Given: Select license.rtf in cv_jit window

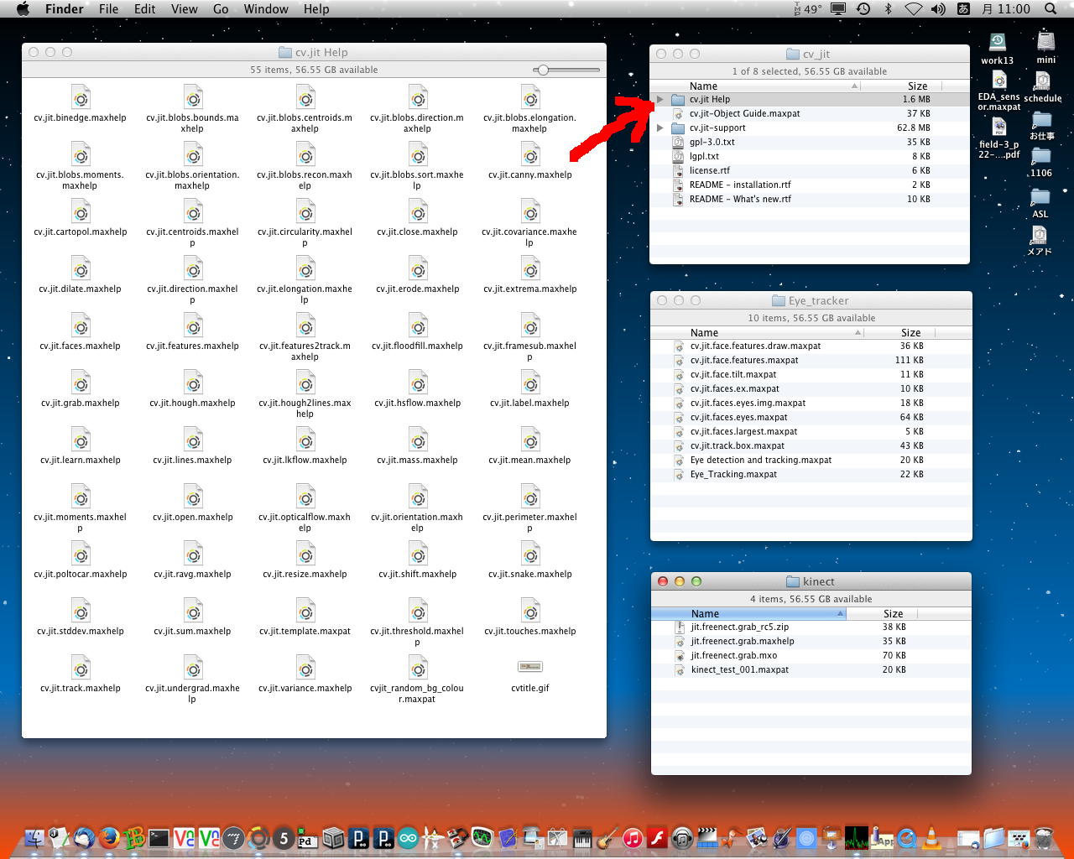Looking at the screenshot, I should pos(810,170).
